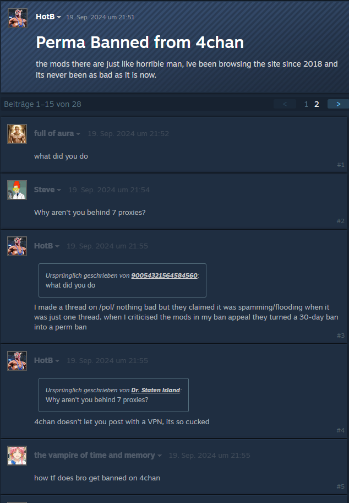The image size is (349, 503).
Task: Click full of aura's profile avatar
Action: (17, 134)
